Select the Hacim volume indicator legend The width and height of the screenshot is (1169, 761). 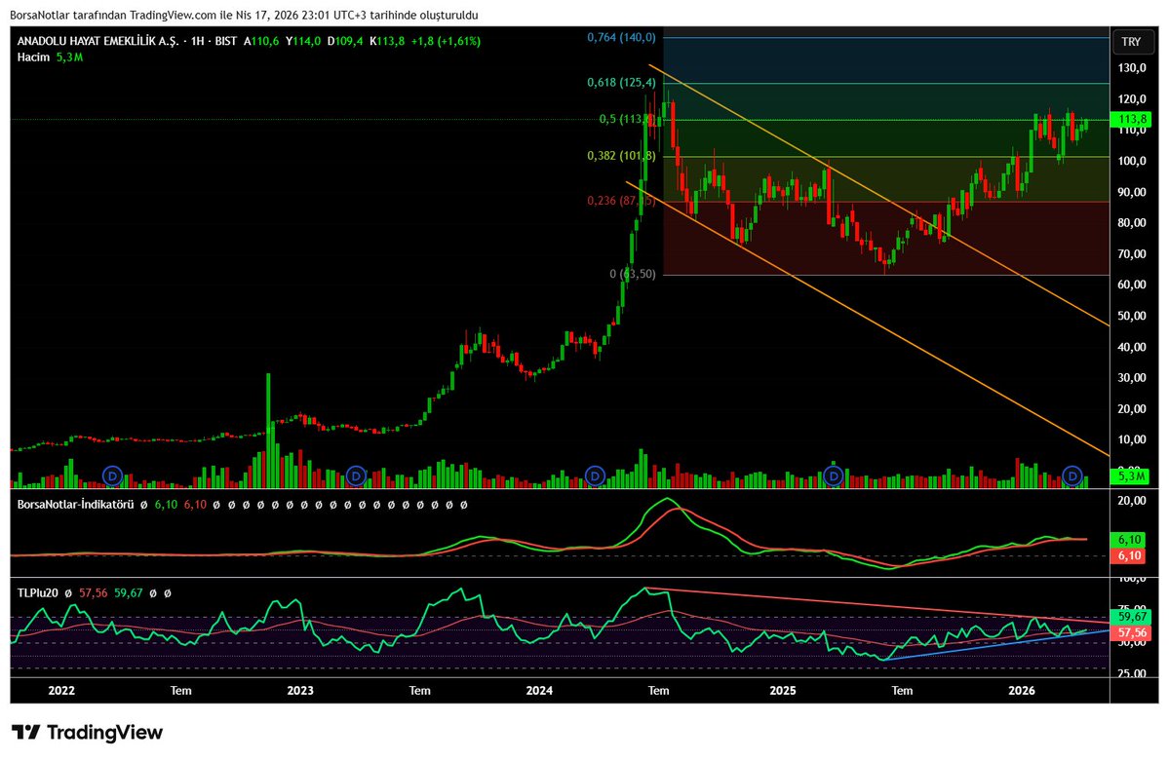pos(33,57)
